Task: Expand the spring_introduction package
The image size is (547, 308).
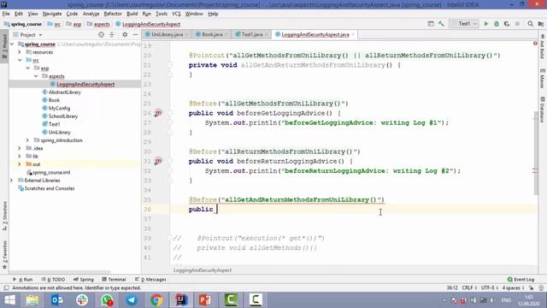Action: pyautogui.click(x=27, y=140)
